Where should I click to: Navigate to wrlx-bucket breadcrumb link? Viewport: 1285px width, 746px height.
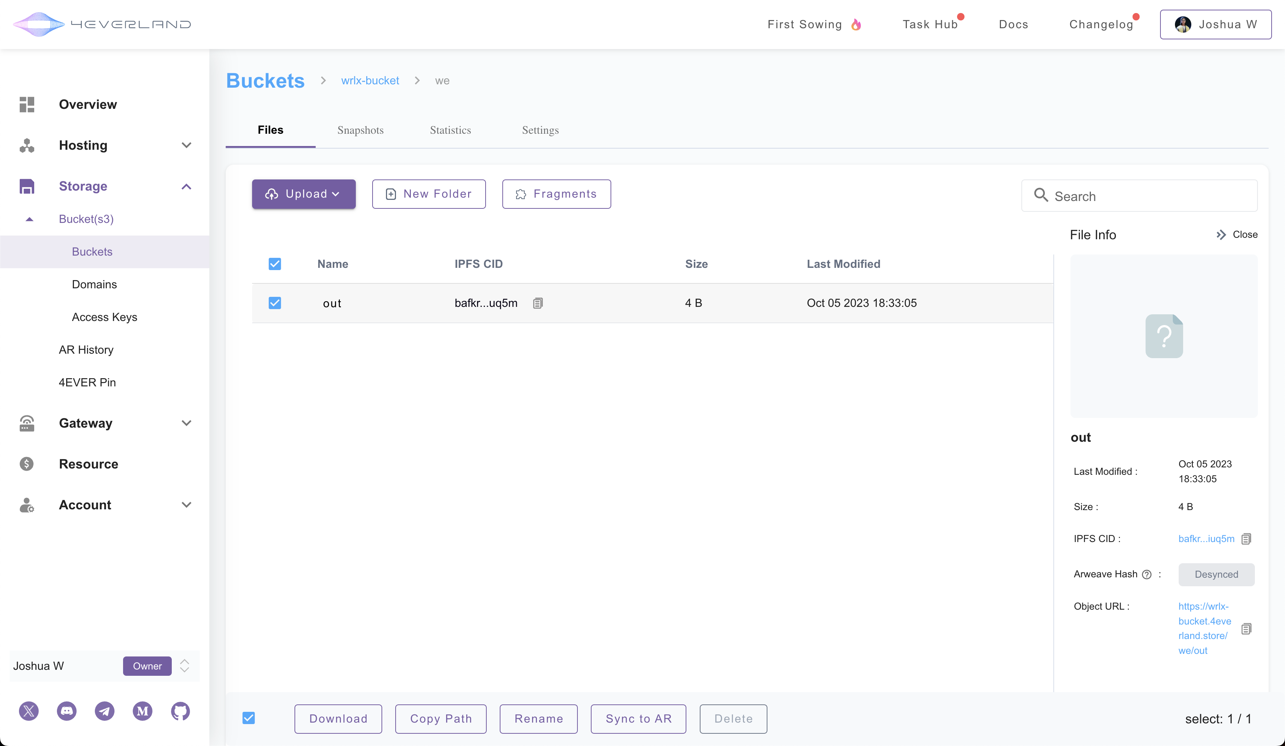tap(370, 81)
